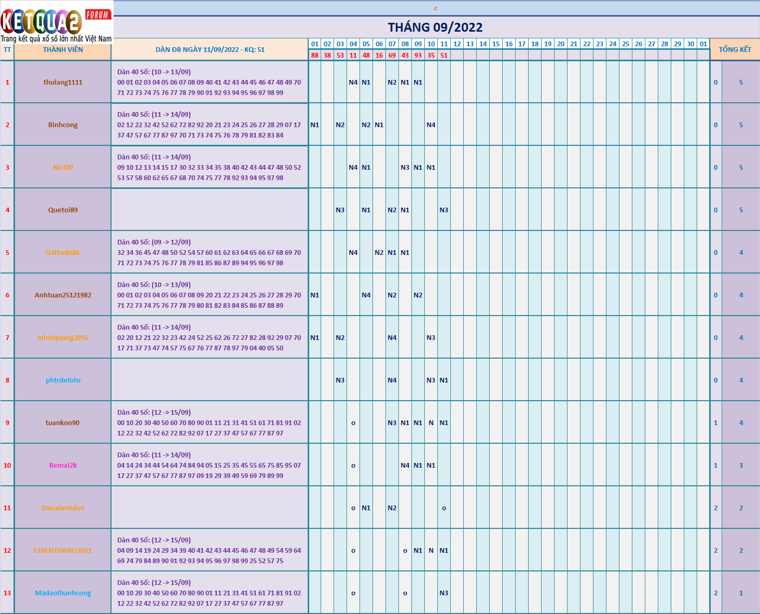Click phtrdeloto's N1 cell on day 11
The height and width of the screenshot is (614, 760).
click(x=444, y=380)
